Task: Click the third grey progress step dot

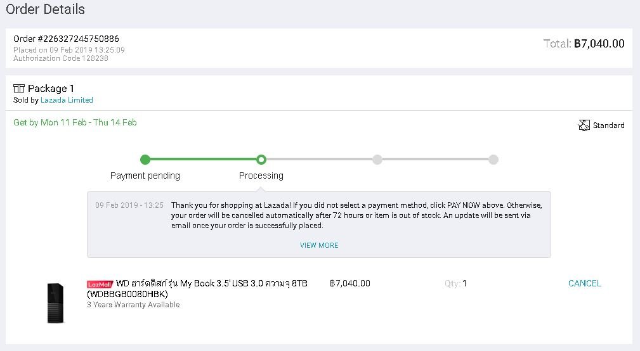Action: 377,160
